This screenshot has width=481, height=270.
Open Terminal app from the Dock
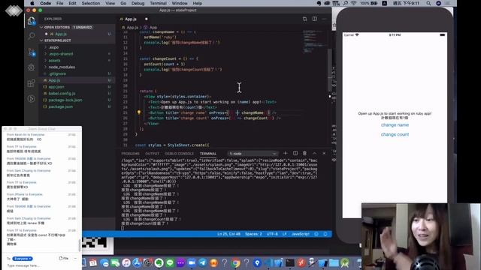coord(290,262)
